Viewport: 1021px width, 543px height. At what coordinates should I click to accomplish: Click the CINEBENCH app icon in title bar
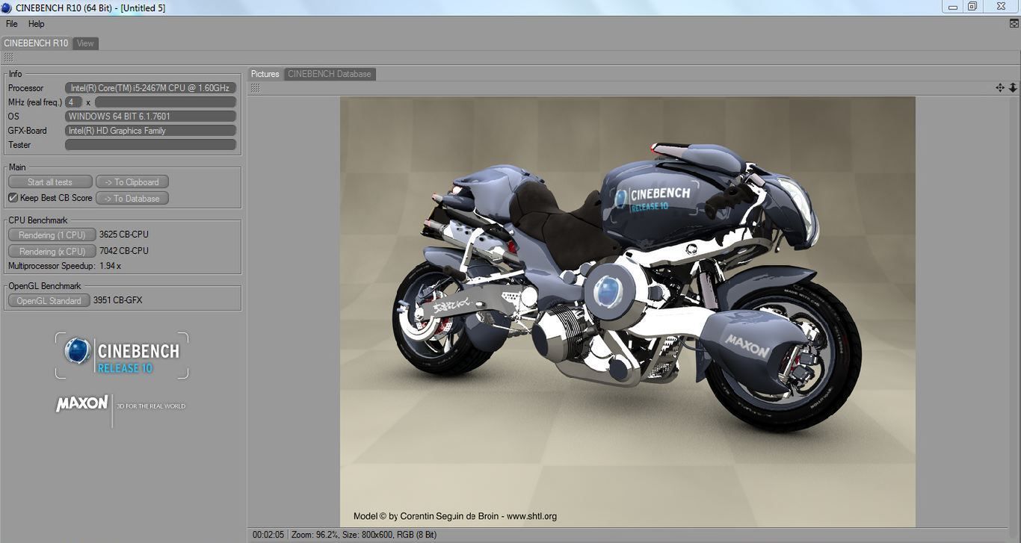pyautogui.click(x=6, y=7)
